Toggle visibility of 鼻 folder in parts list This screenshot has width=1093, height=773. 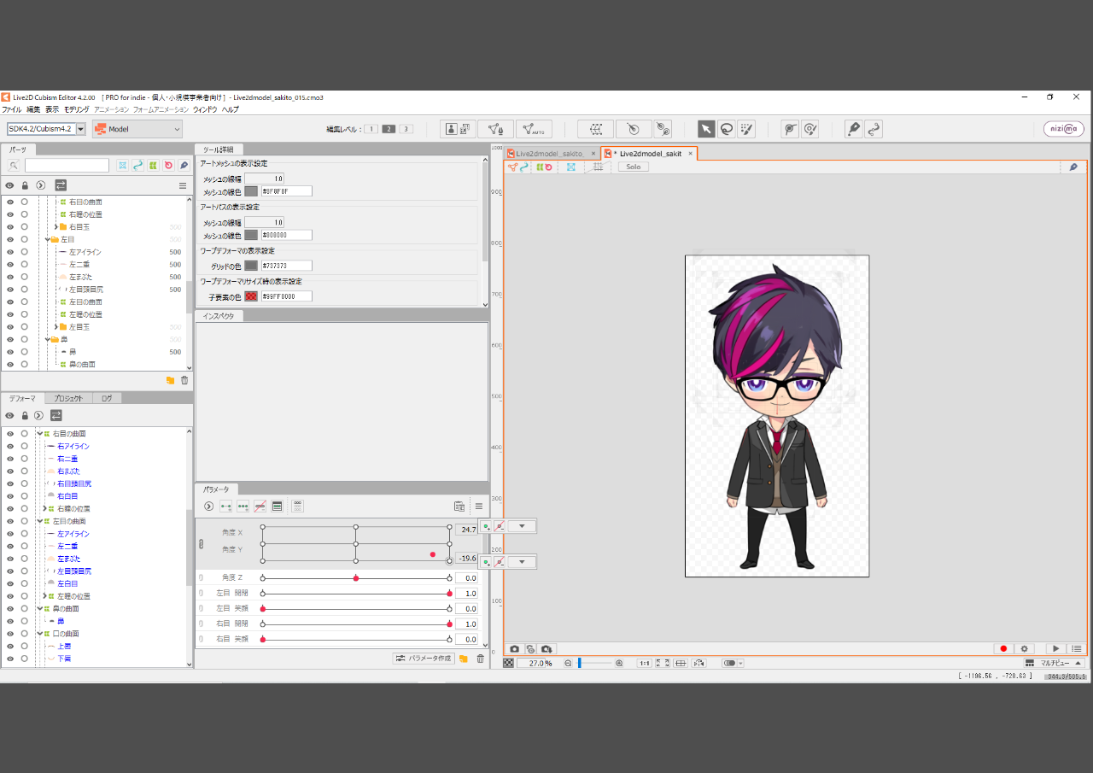[10, 339]
